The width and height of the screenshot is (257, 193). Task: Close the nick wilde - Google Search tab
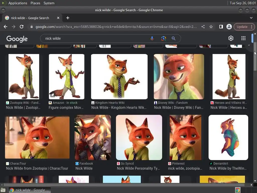58,18
